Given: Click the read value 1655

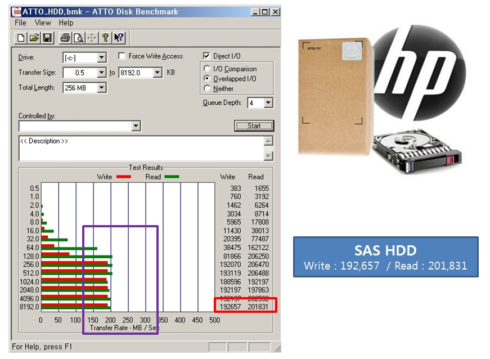Looking at the screenshot, I should point(262,188).
